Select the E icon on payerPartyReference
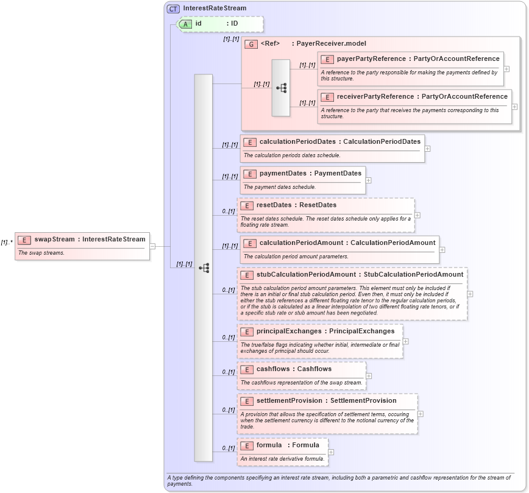This screenshot has width=529, height=493. (328, 59)
